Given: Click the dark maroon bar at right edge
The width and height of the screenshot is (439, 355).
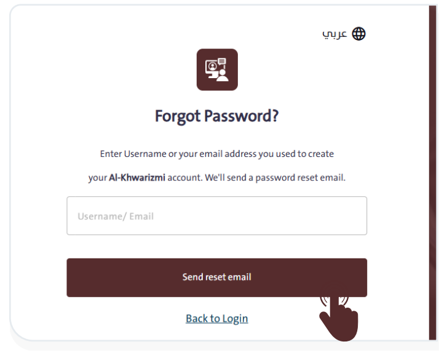Looking at the screenshot, I should coord(432,172).
